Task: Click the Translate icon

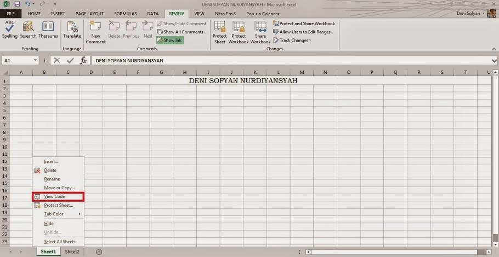Action: [x=72, y=30]
